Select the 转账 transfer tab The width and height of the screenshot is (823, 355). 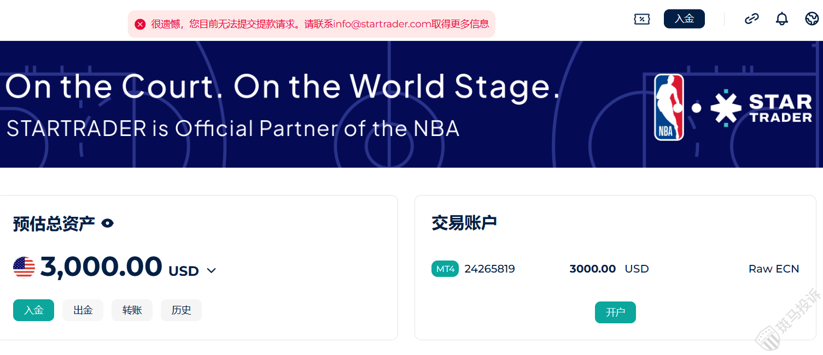click(132, 310)
